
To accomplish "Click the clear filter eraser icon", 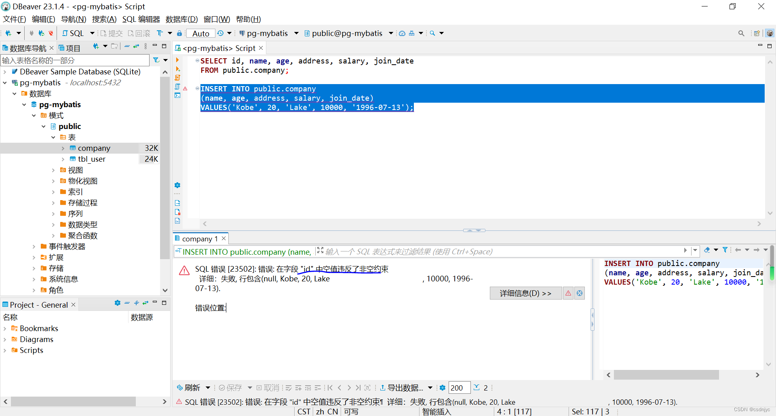I will (x=707, y=250).
